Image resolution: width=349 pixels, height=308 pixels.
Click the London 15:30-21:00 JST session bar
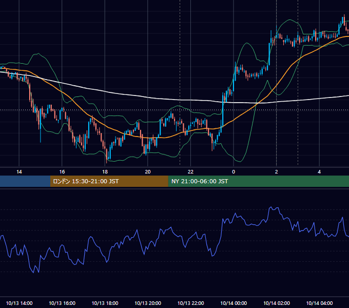pyautogui.click(x=109, y=181)
